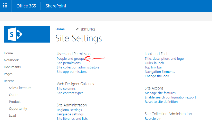The width and height of the screenshot is (212, 120).
Task: Click the Home link in top navigation
Action: [x=60, y=29]
